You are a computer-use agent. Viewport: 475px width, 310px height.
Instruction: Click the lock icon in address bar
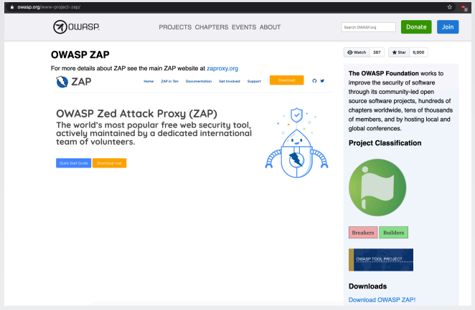point(11,7)
